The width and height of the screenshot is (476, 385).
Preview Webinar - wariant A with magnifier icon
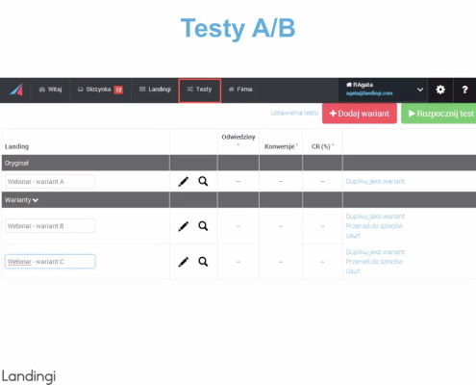[x=203, y=181]
